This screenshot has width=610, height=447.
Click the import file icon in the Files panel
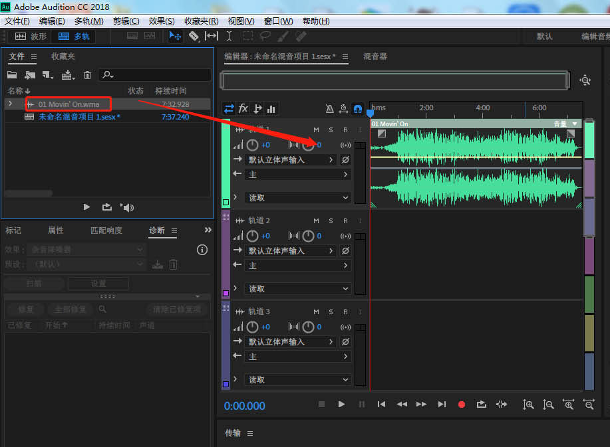pos(29,75)
